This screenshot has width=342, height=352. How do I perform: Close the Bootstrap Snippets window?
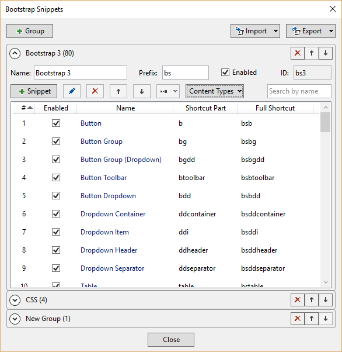click(x=333, y=9)
